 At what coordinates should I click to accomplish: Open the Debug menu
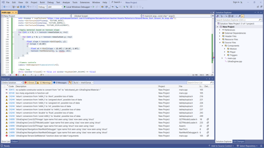coord(50,2)
